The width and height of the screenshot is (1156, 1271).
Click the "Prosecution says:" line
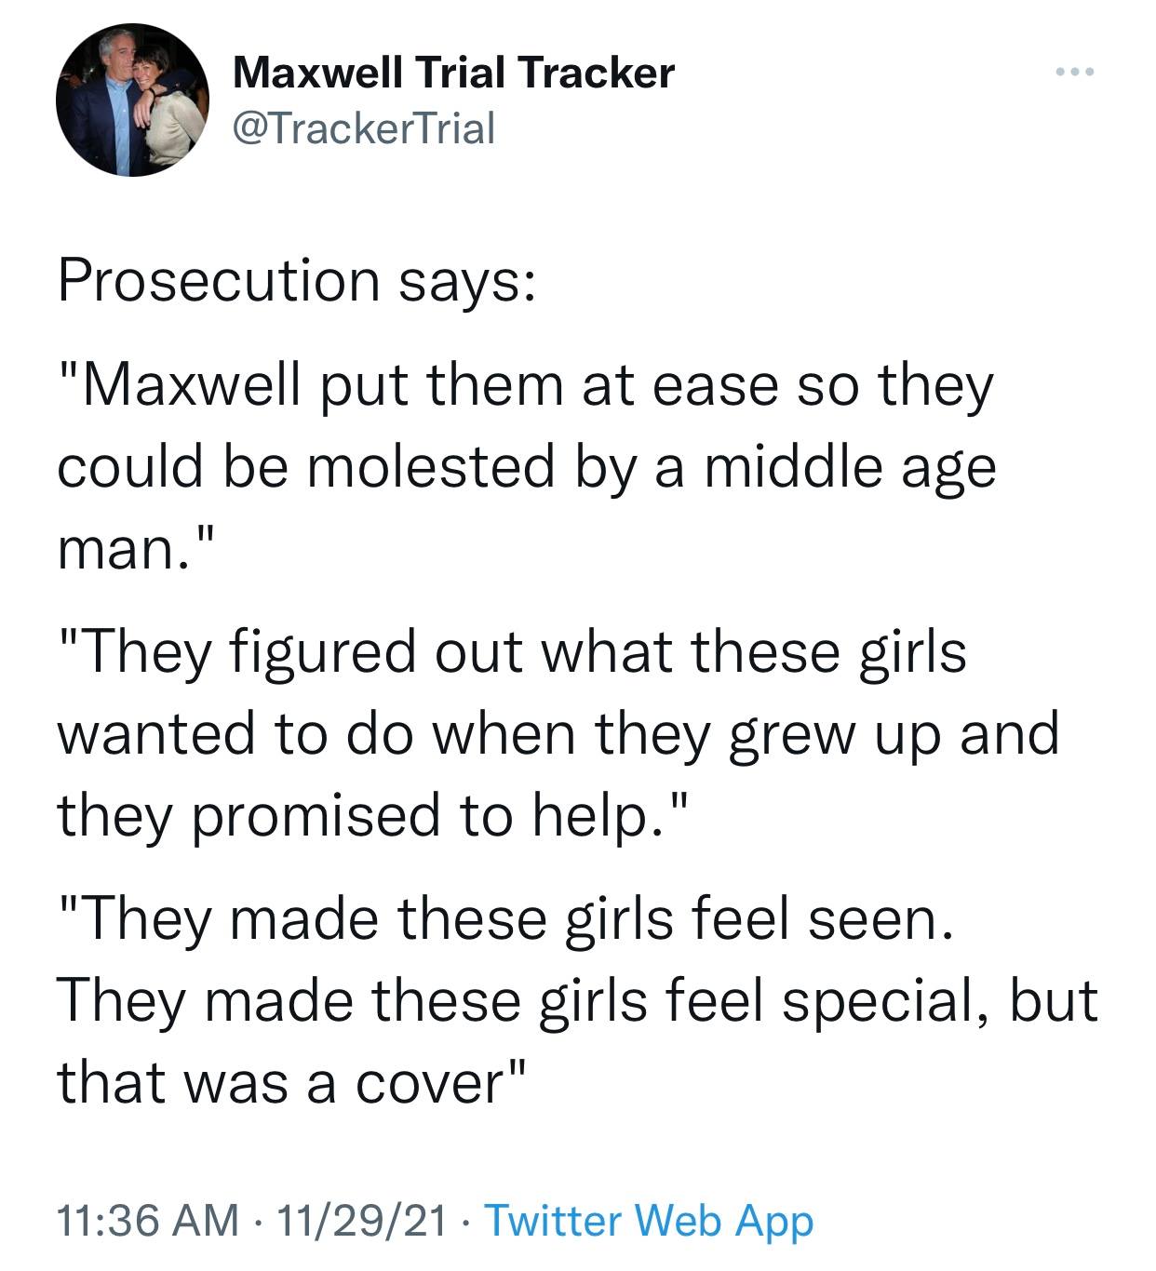[296, 280]
